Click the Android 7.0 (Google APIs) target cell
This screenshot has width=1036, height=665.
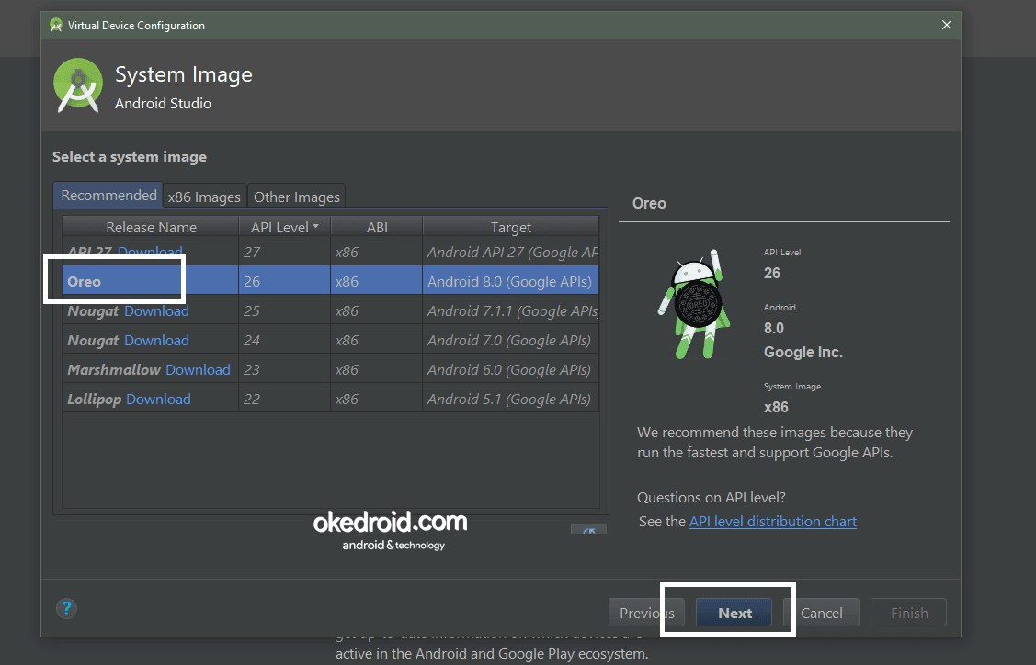[x=511, y=340]
